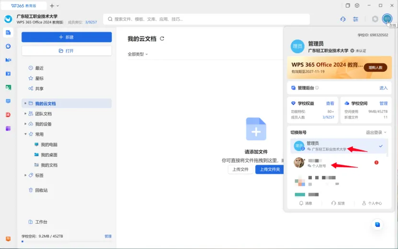Open the sliders settings icon in top bar

[x=355, y=19]
